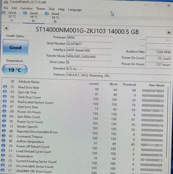This screenshot has height=174, width=173.
Task: Open the Function menu
Action: click(26, 8)
